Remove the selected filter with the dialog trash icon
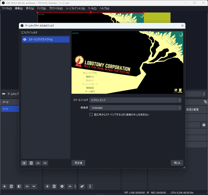This screenshot has width=208, height=195. 31,163
